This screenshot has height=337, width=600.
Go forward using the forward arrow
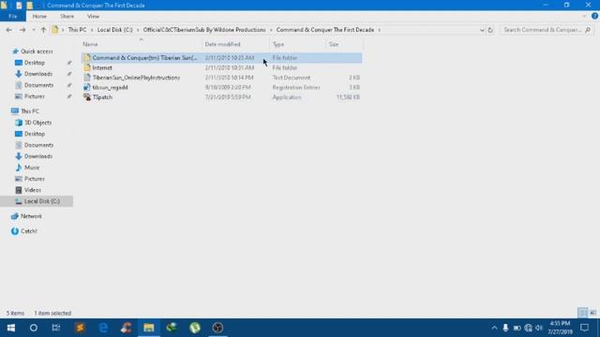(x=22, y=30)
